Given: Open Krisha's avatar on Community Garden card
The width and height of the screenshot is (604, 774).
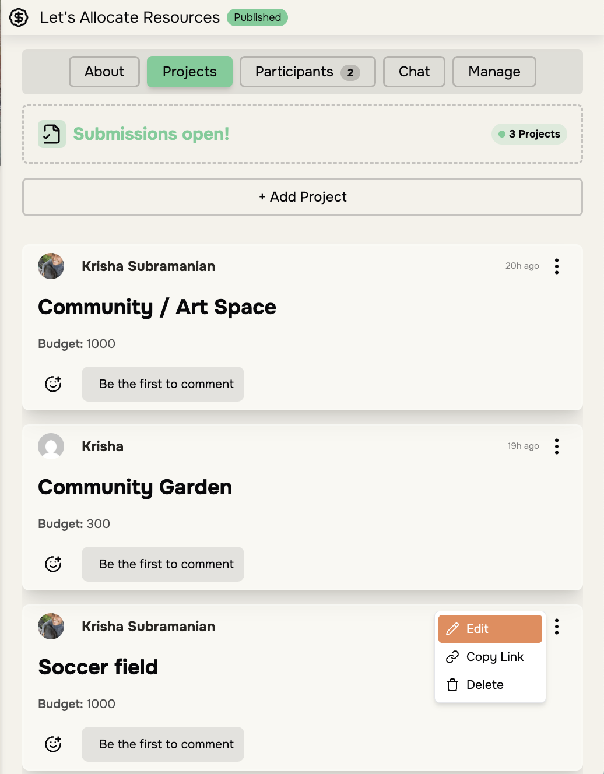Looking at the screenshot, I should click(51, 446).
